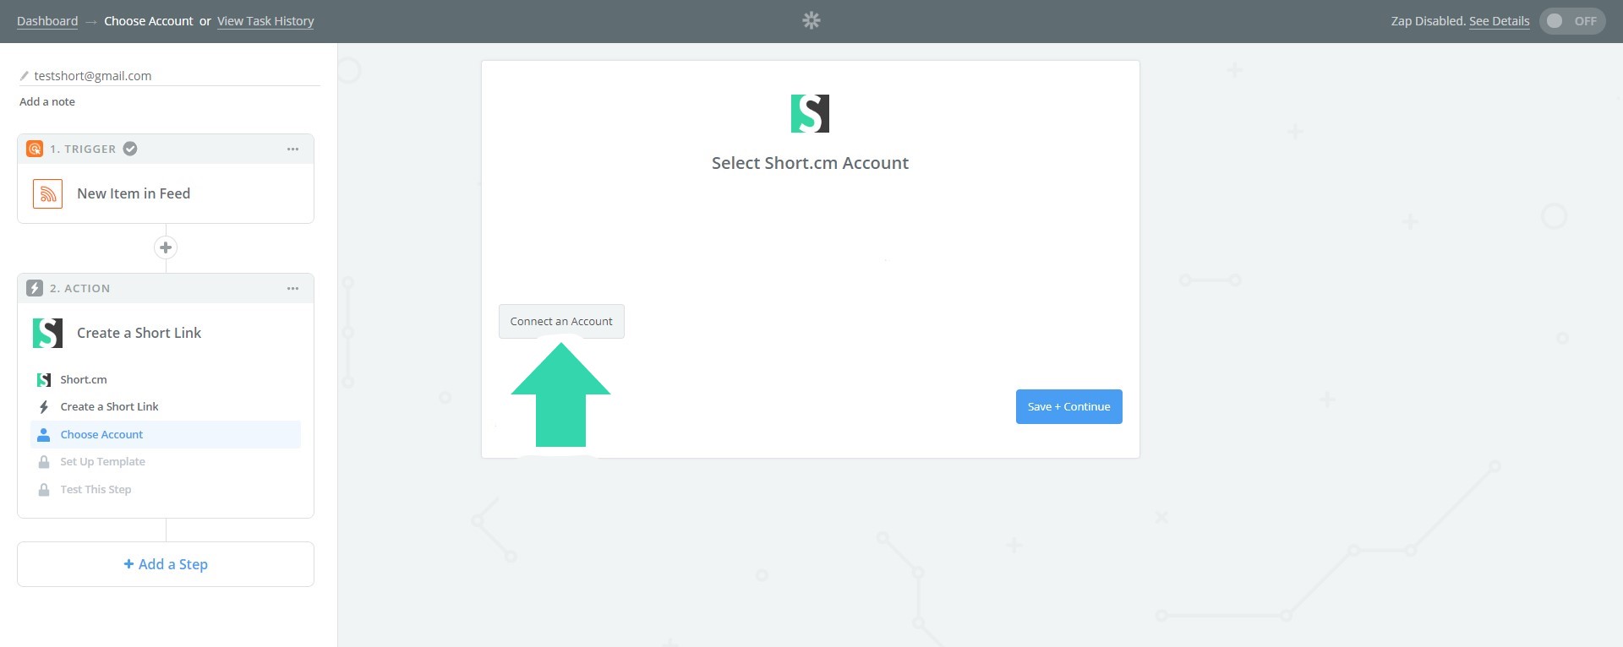Viewport: 1623px width, 647px height.
Task: Go to Dashboard link
Action: 47,21
